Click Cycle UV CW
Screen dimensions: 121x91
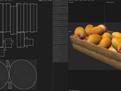[60, 53]
